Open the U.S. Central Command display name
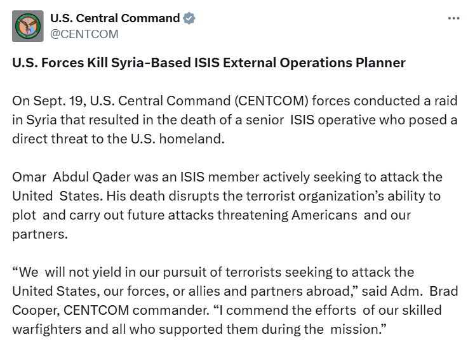This screenshot has width=468, height=356. (x=115, y=18)
